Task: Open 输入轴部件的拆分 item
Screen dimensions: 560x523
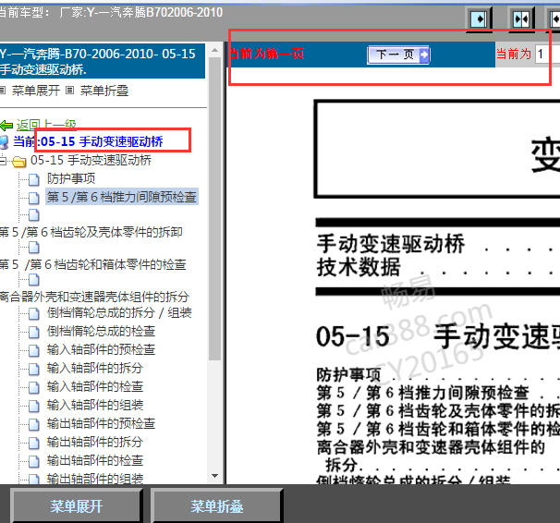Action: tap(95, 368)
